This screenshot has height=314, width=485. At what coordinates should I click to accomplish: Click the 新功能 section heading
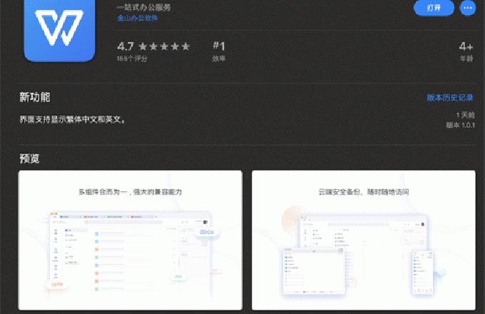click(x=35, y=97)
